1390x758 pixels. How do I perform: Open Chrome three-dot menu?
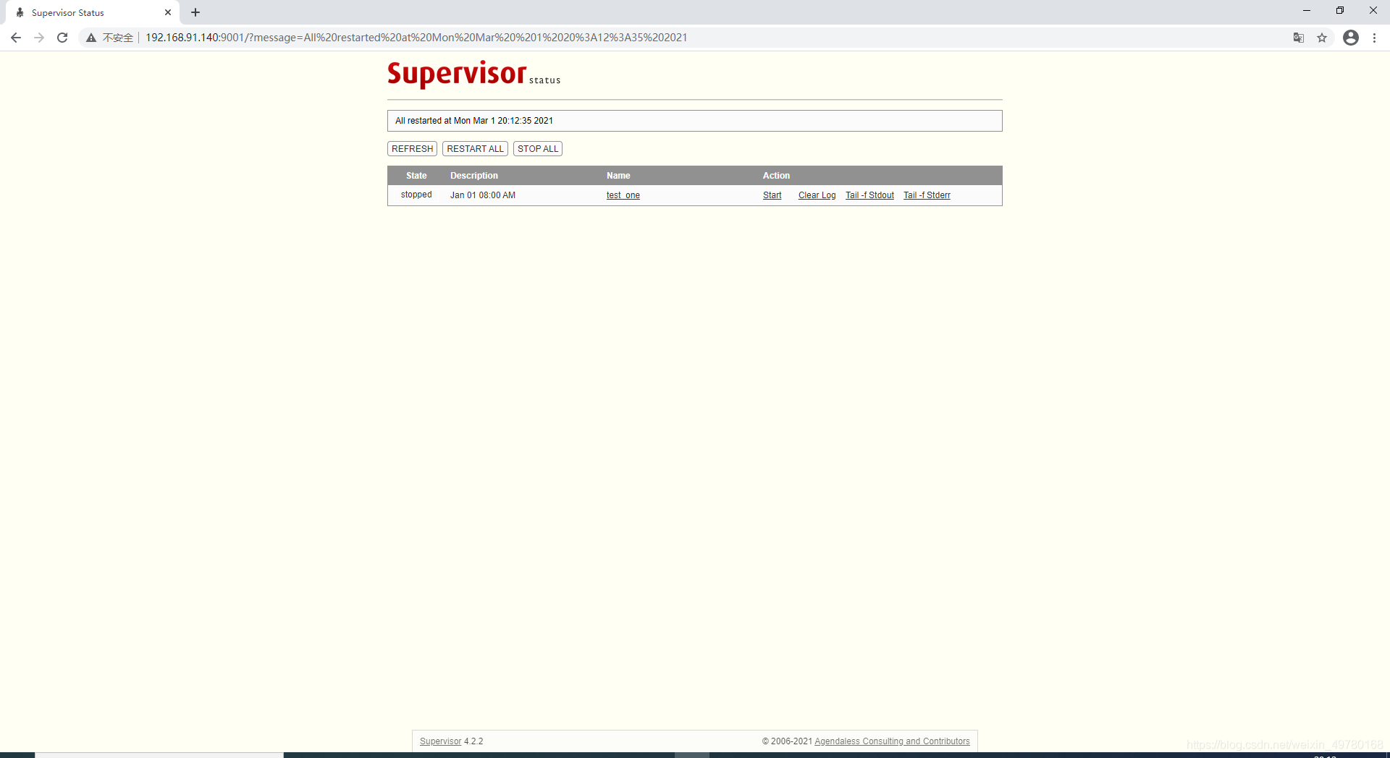coord(1374,38)
